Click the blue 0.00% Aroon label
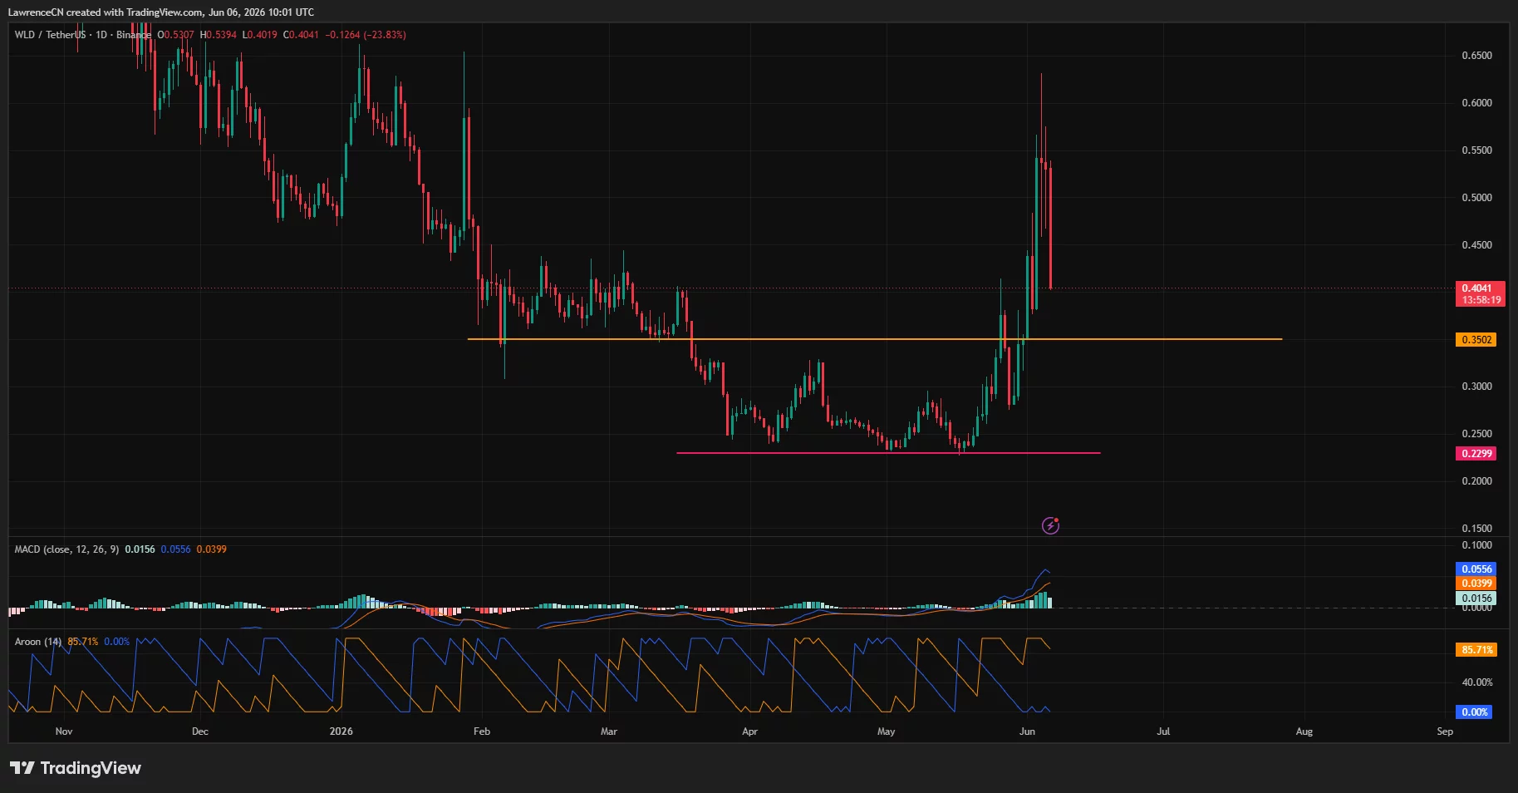 [x=1474, y=712]
